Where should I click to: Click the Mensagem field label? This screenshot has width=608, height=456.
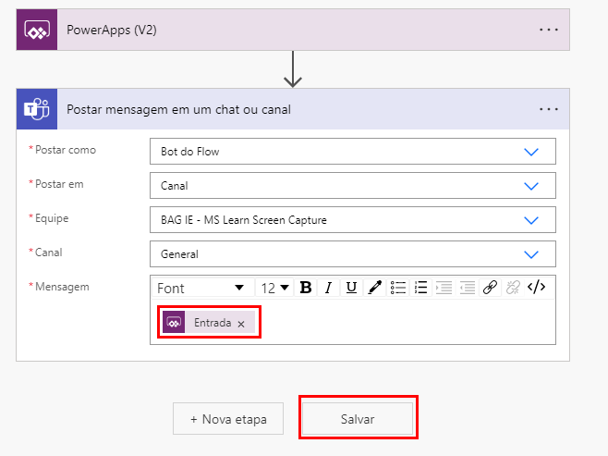(x=62, y=287)
